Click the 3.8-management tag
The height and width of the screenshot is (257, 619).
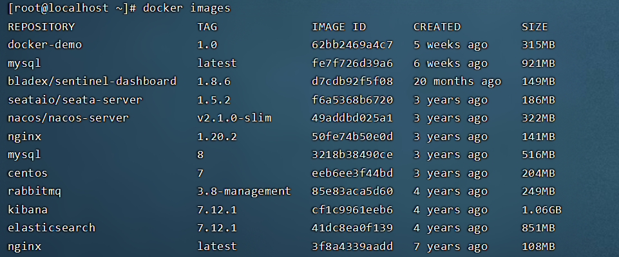(x=244, y=191)
